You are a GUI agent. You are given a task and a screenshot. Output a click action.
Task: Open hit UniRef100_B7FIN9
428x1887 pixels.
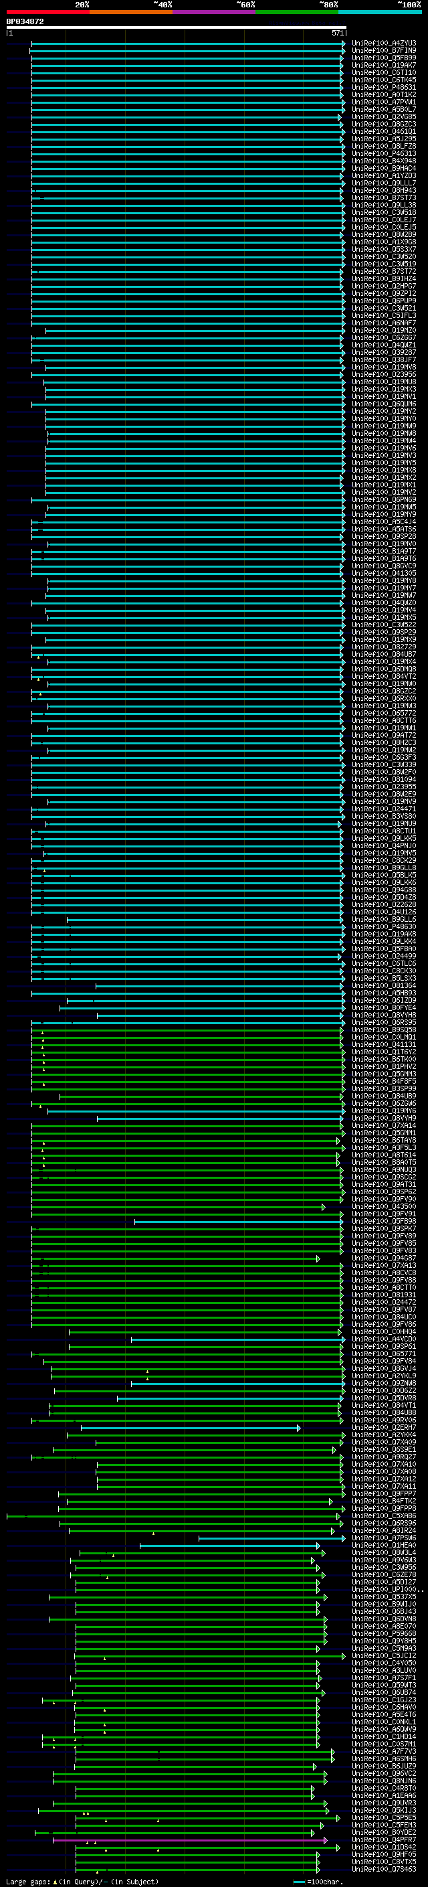[383, 51]
